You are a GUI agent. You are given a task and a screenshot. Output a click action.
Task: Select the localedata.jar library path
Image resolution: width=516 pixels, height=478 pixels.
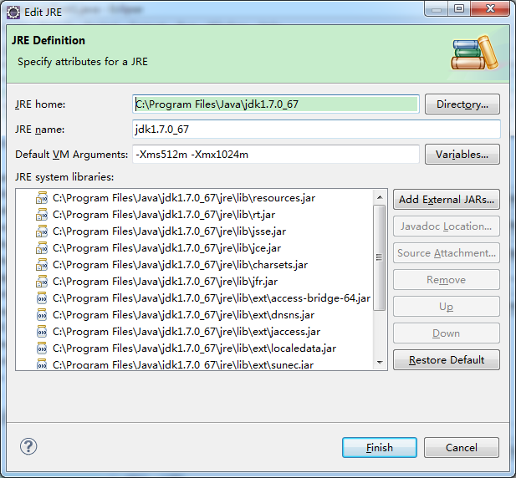[194, 348]
